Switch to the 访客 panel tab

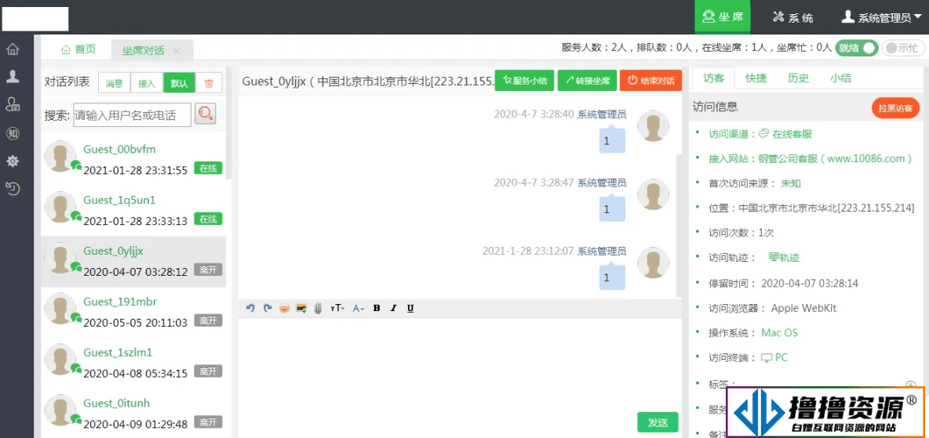coord(714,78)
